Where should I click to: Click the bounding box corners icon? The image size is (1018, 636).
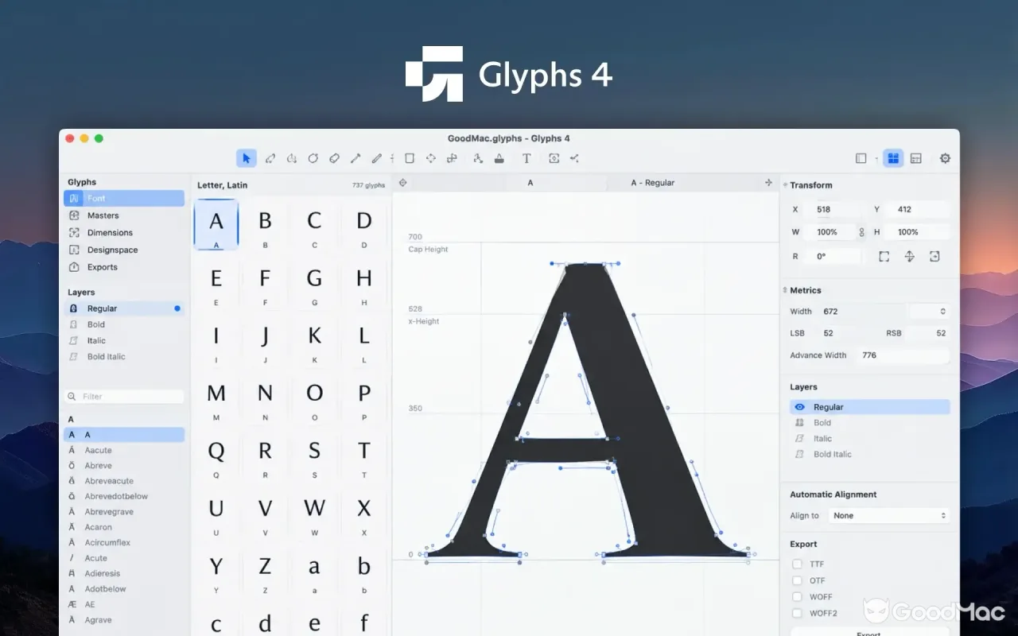pyautogui.click(x=884, y=256)
